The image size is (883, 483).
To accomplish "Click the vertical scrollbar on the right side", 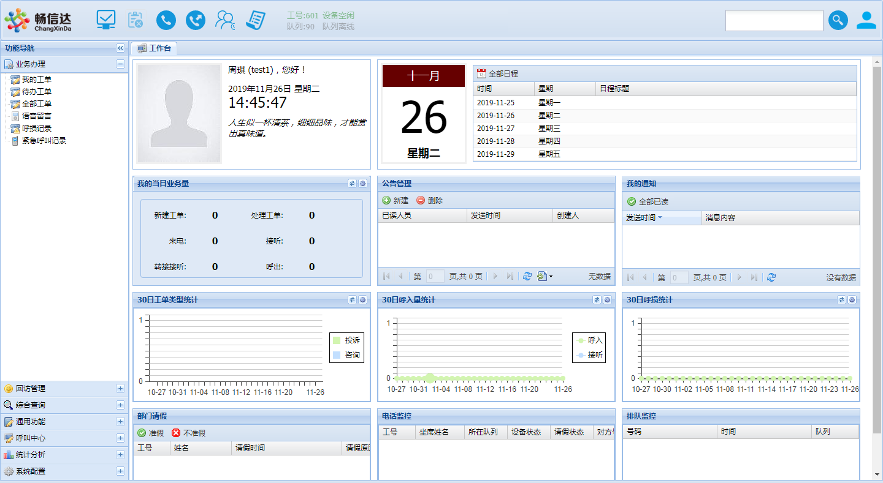I will click(877, 245).
